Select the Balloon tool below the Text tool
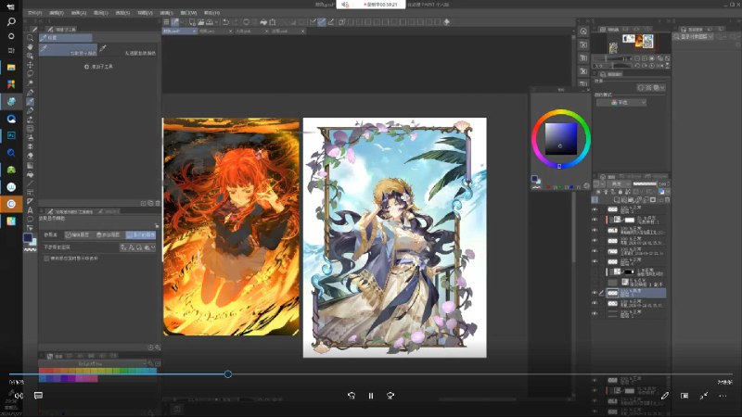This screenshot has width=742, height=417. click(30, 220)
